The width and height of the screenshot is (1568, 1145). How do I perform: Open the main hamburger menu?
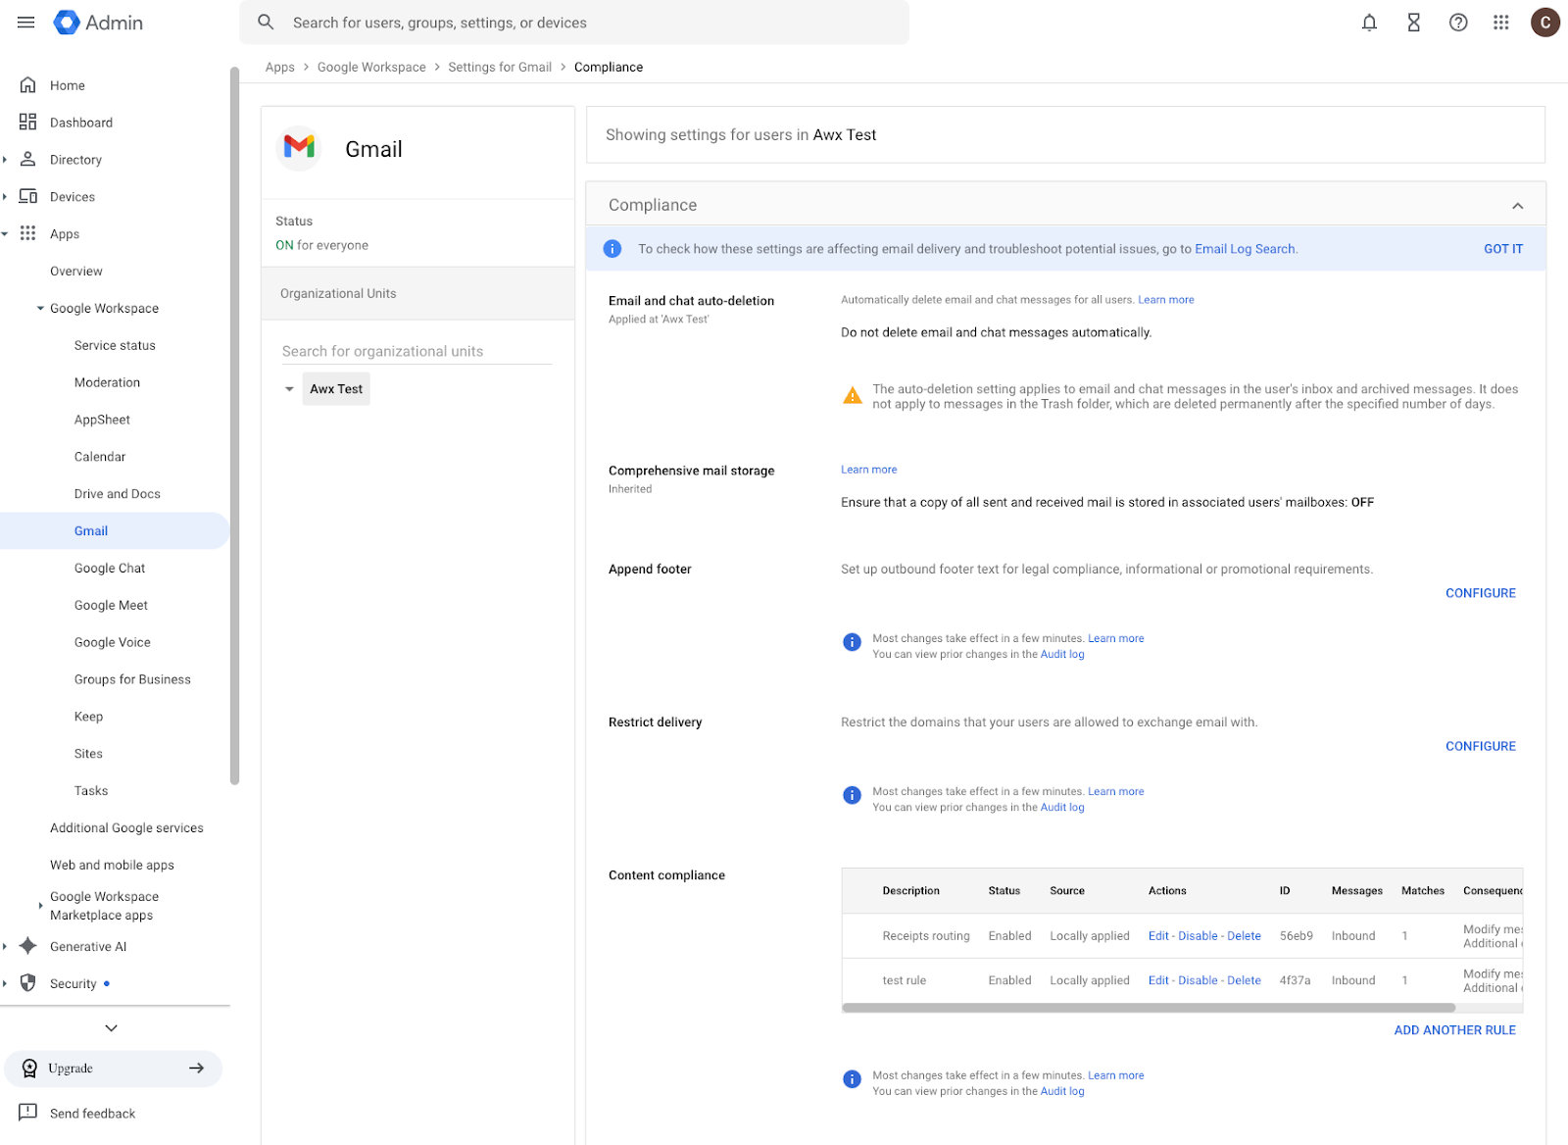tap(26, 23)
